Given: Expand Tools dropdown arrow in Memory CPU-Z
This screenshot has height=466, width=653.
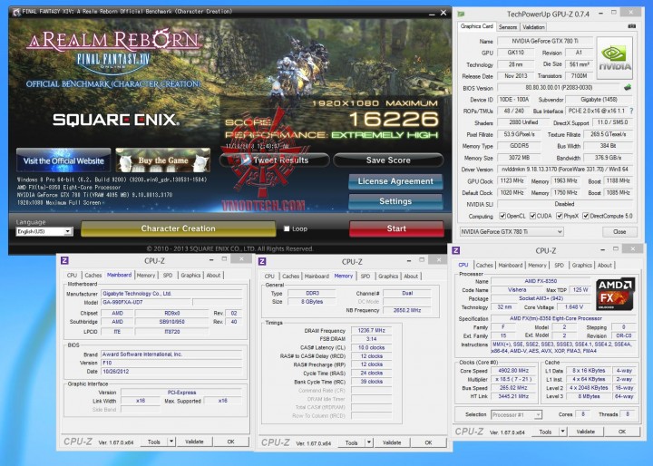Looking at the screenshot, I should 368,442.
